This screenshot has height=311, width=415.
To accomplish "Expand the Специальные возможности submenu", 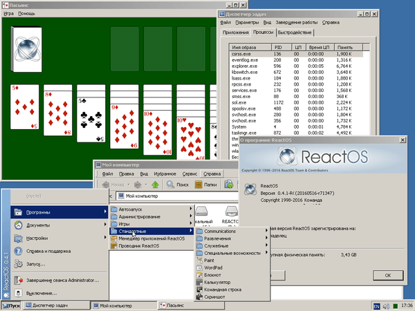I will coord(232,253).
